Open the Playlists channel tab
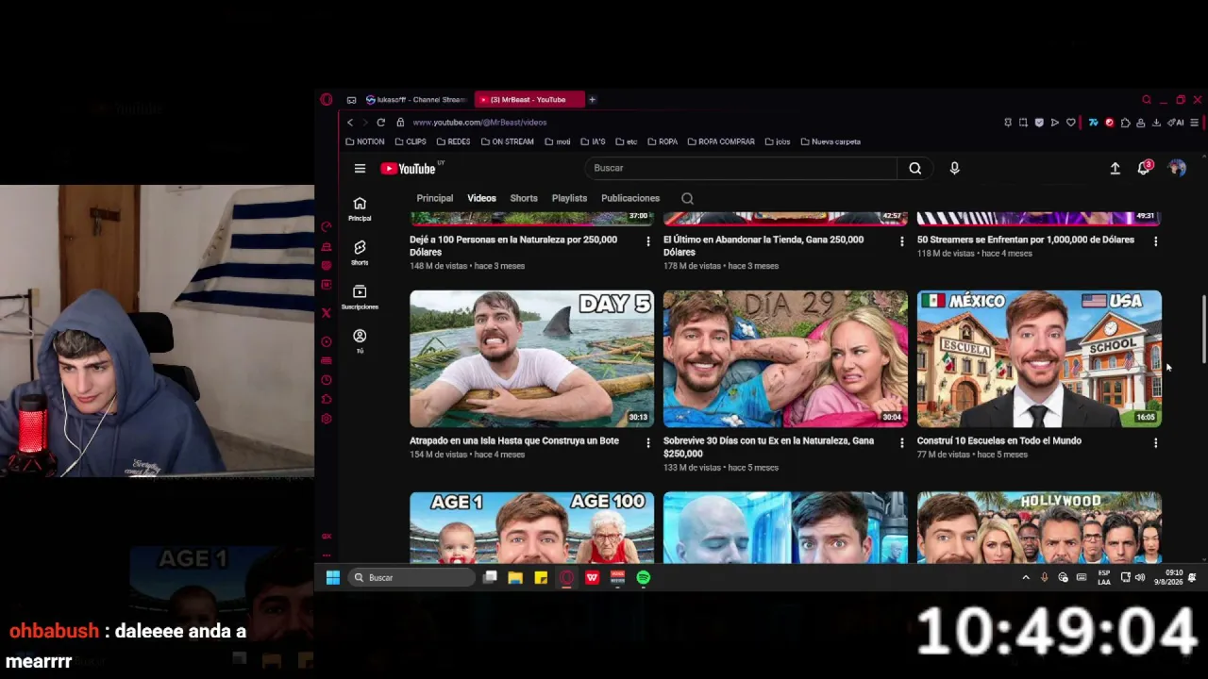Screen dimensions: 1208x679 click(569, 198)
